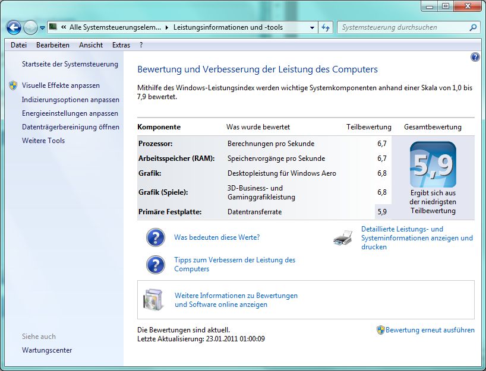Open 'Weitere Tools' link

[43, 141]
